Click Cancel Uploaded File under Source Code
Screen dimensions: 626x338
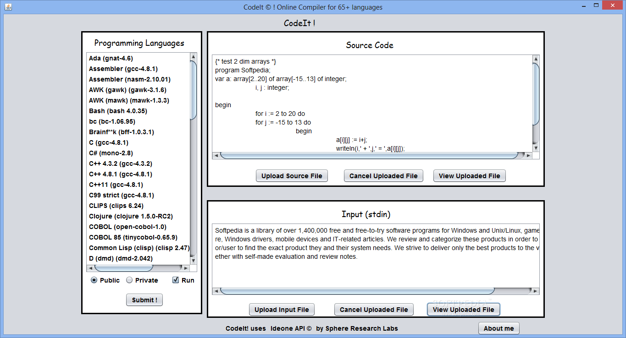coord(383,176)
